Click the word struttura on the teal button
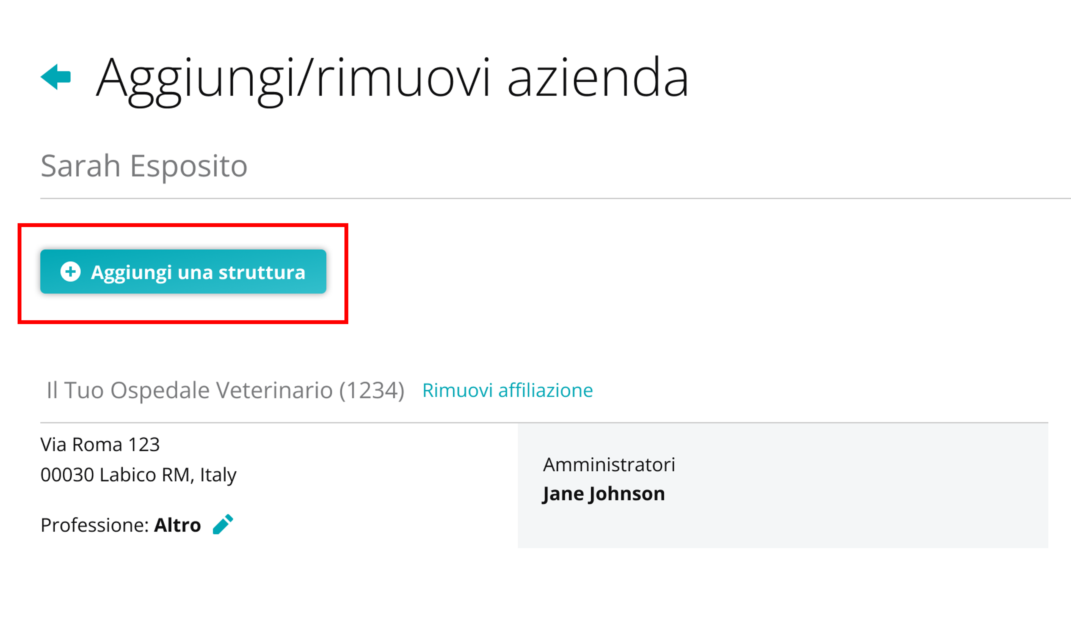 [262, 272]
